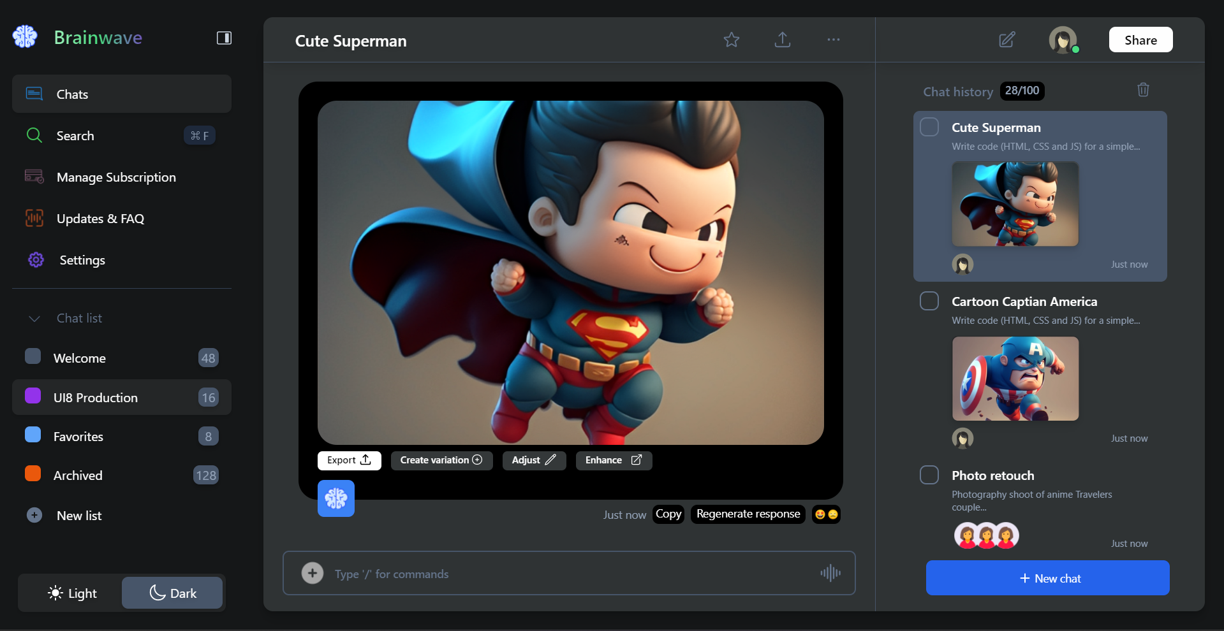This screenshot has height=631, width=1224.
Task: Open the Cartoon Captian America image thumbnail
Action: point(1015,379)
